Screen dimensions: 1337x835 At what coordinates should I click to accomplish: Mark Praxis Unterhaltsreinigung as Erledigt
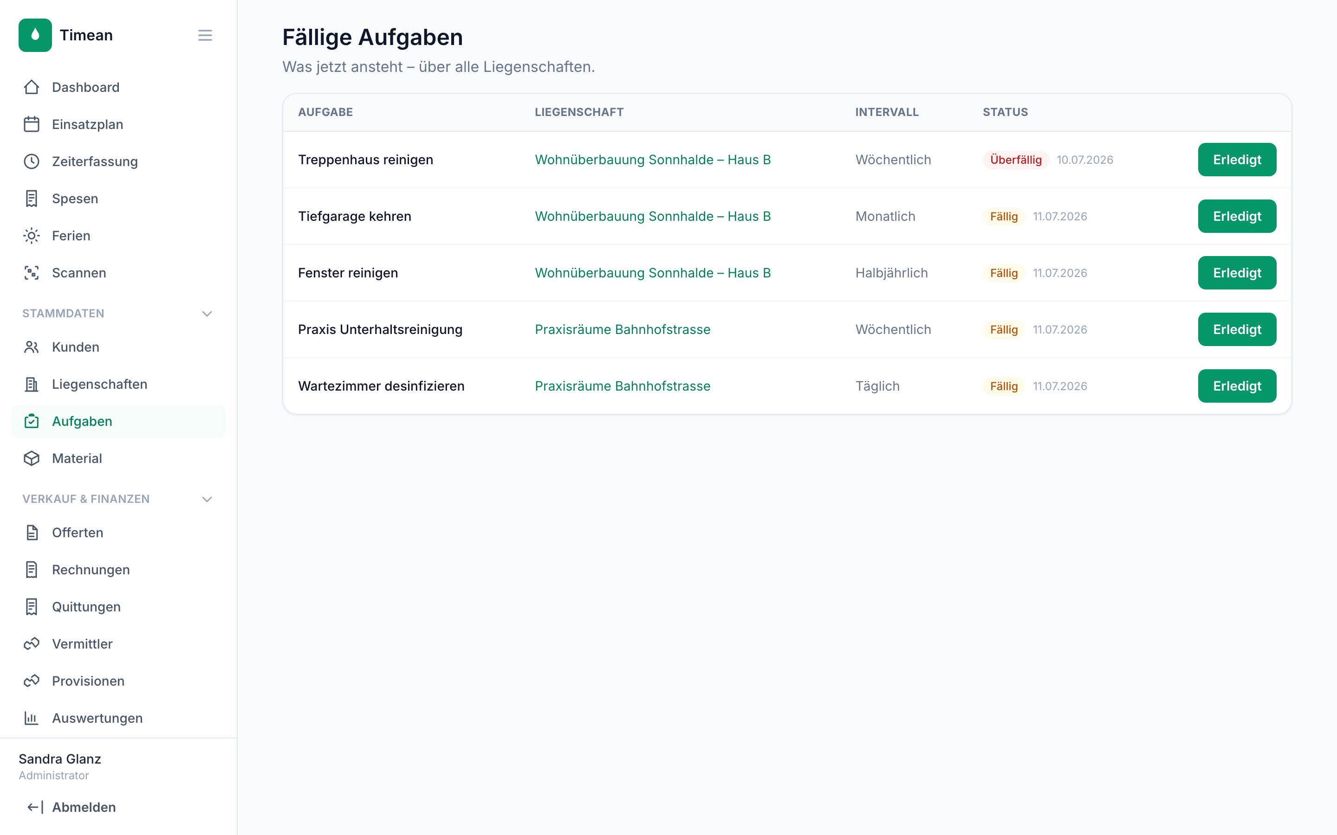(1236, 329)
